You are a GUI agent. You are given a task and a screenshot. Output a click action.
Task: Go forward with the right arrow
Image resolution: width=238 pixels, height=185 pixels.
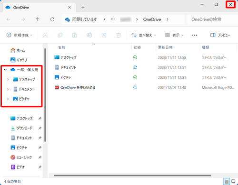pyautogui.click(x=23, y=19)
